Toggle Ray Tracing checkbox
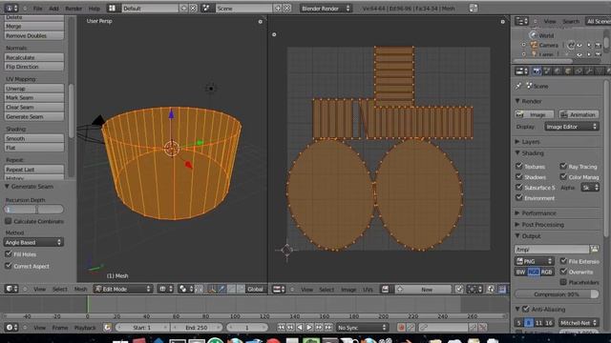Screen dimensions: 611x343 562,166
